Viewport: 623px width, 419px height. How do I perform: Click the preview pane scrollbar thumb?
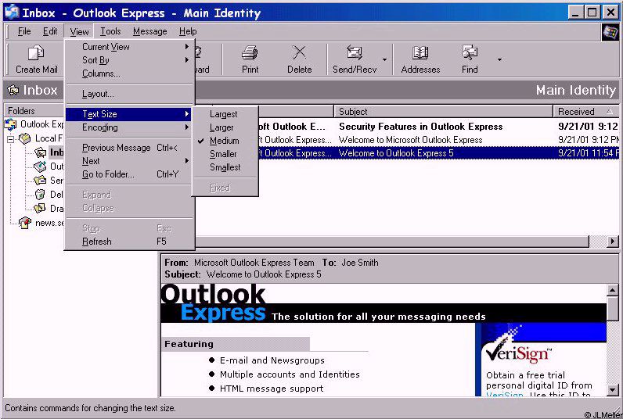[x=612, y=309]
